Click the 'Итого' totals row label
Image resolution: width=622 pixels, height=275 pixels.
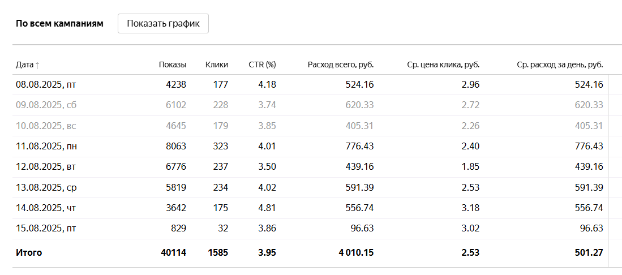point(29,253)
